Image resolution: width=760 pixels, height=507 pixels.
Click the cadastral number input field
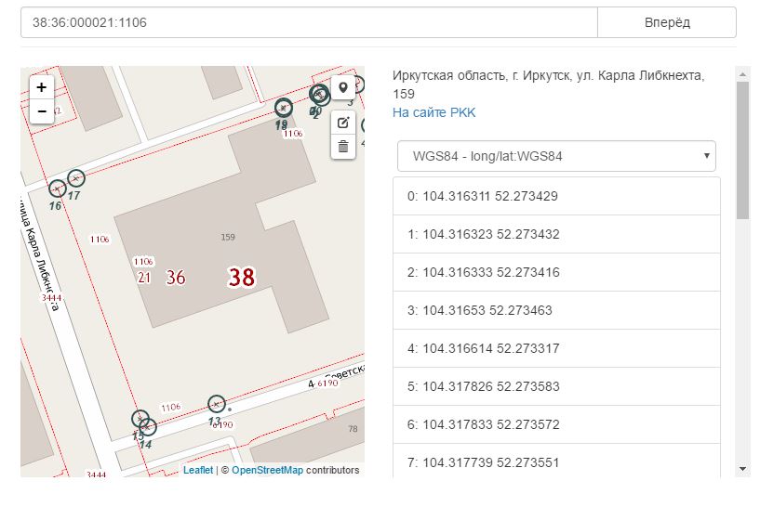coord(308,22)
